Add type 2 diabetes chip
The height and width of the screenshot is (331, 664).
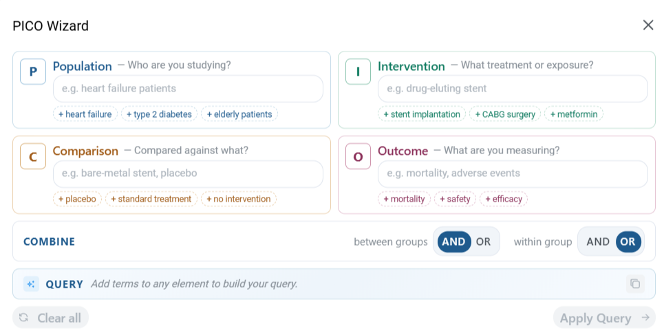pos(159,114)
